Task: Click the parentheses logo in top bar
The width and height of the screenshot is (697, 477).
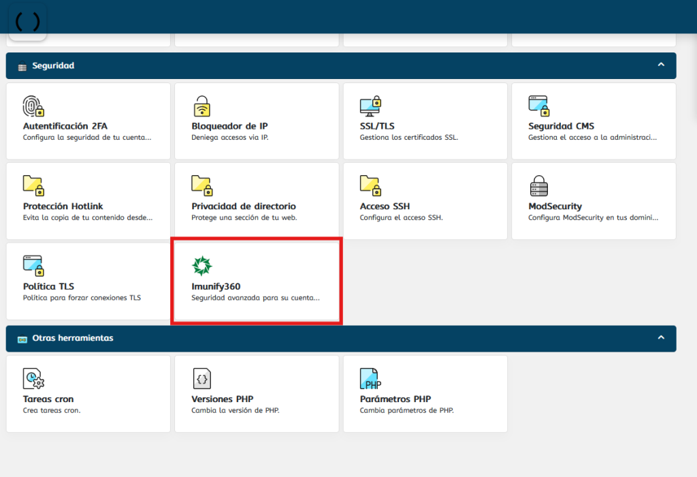Action: pyautogui.click(x=27, y=22)
